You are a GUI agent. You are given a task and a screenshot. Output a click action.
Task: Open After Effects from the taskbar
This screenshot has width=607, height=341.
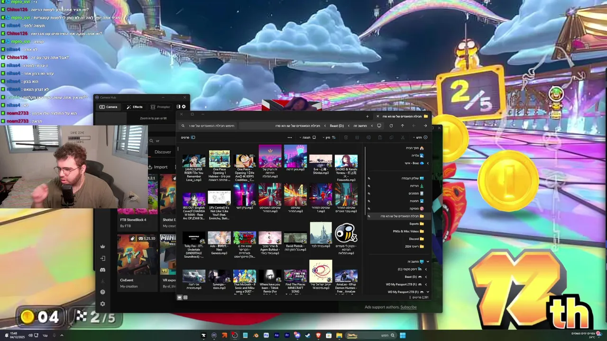click(x=276, y=335)
